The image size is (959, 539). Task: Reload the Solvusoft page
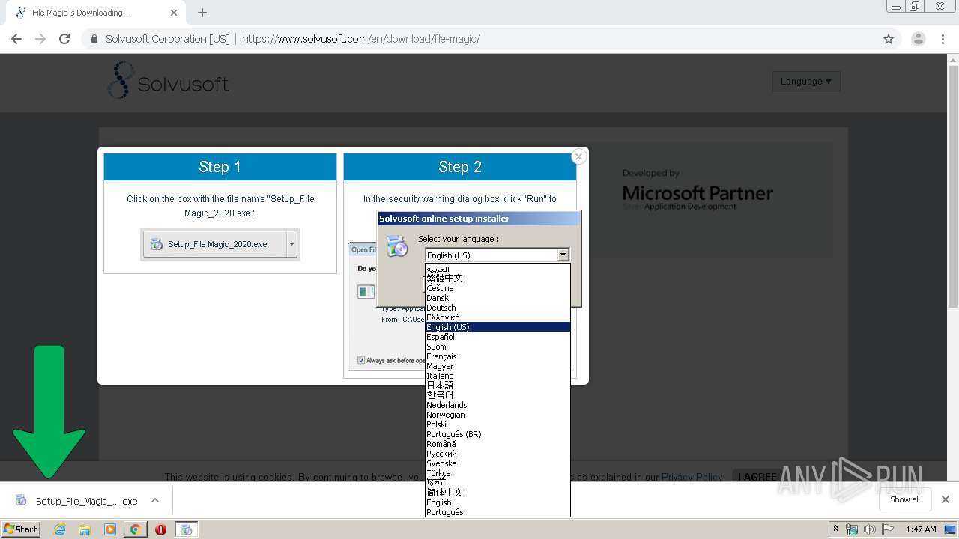tap(64, 39)
